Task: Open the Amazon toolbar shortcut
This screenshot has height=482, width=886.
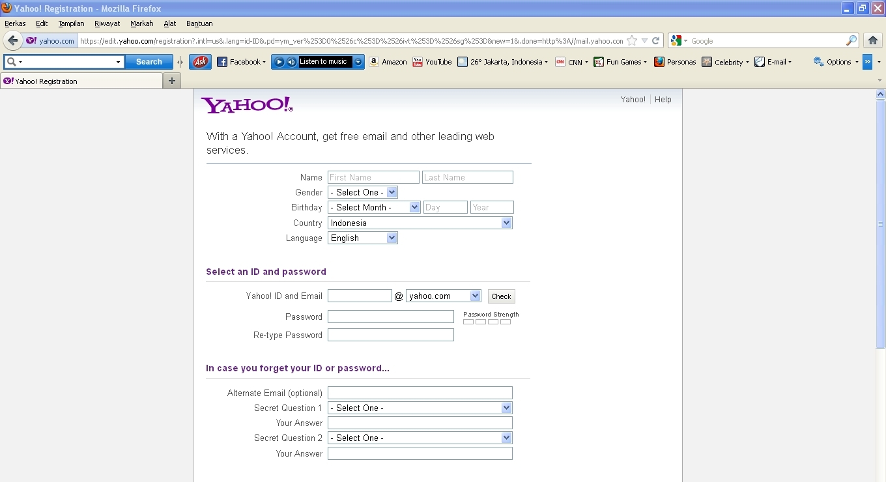Action: click(388, 62)
